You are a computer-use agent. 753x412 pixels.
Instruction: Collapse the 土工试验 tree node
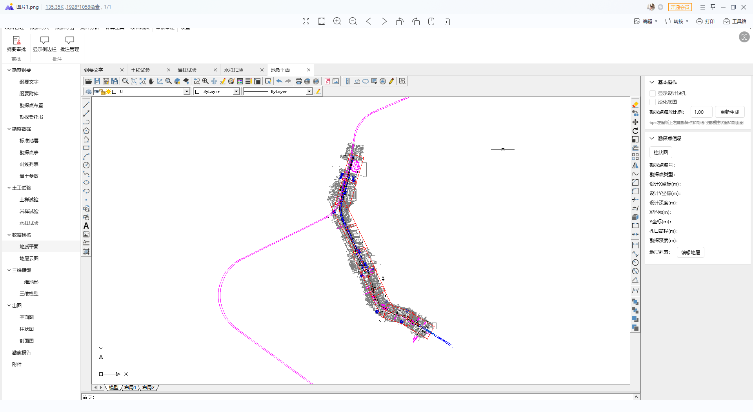click(x=9, y=188)
